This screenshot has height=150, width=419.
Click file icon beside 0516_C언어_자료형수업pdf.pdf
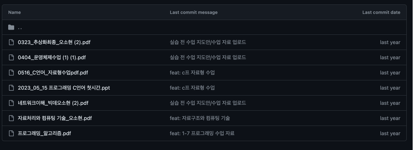coord(11,73)
